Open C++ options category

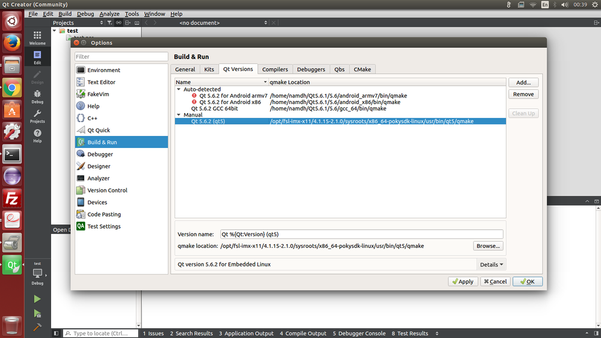[x=121, y=118]
